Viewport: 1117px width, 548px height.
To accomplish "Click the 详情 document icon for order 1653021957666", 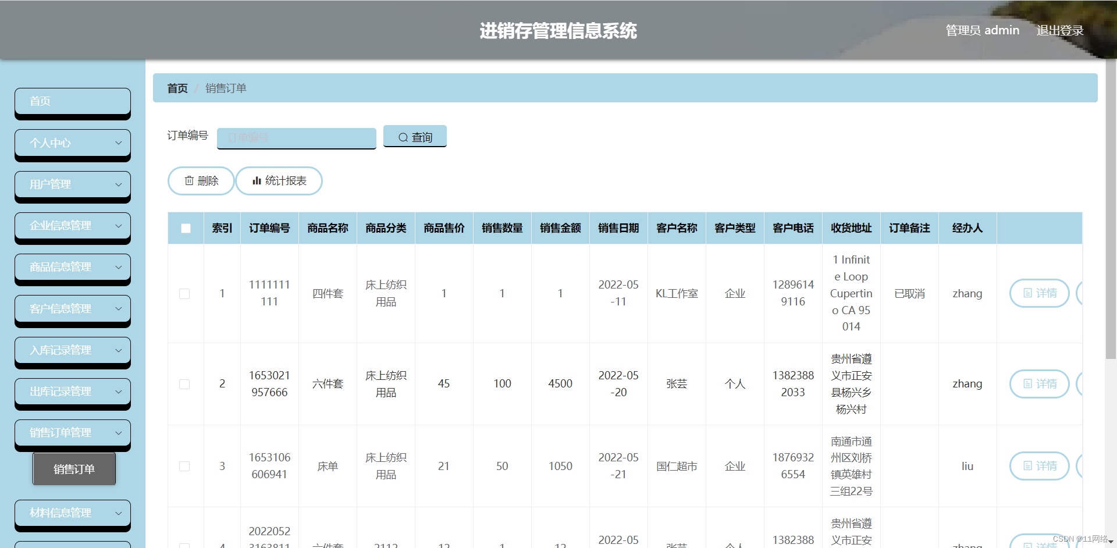I will 1027,384.
